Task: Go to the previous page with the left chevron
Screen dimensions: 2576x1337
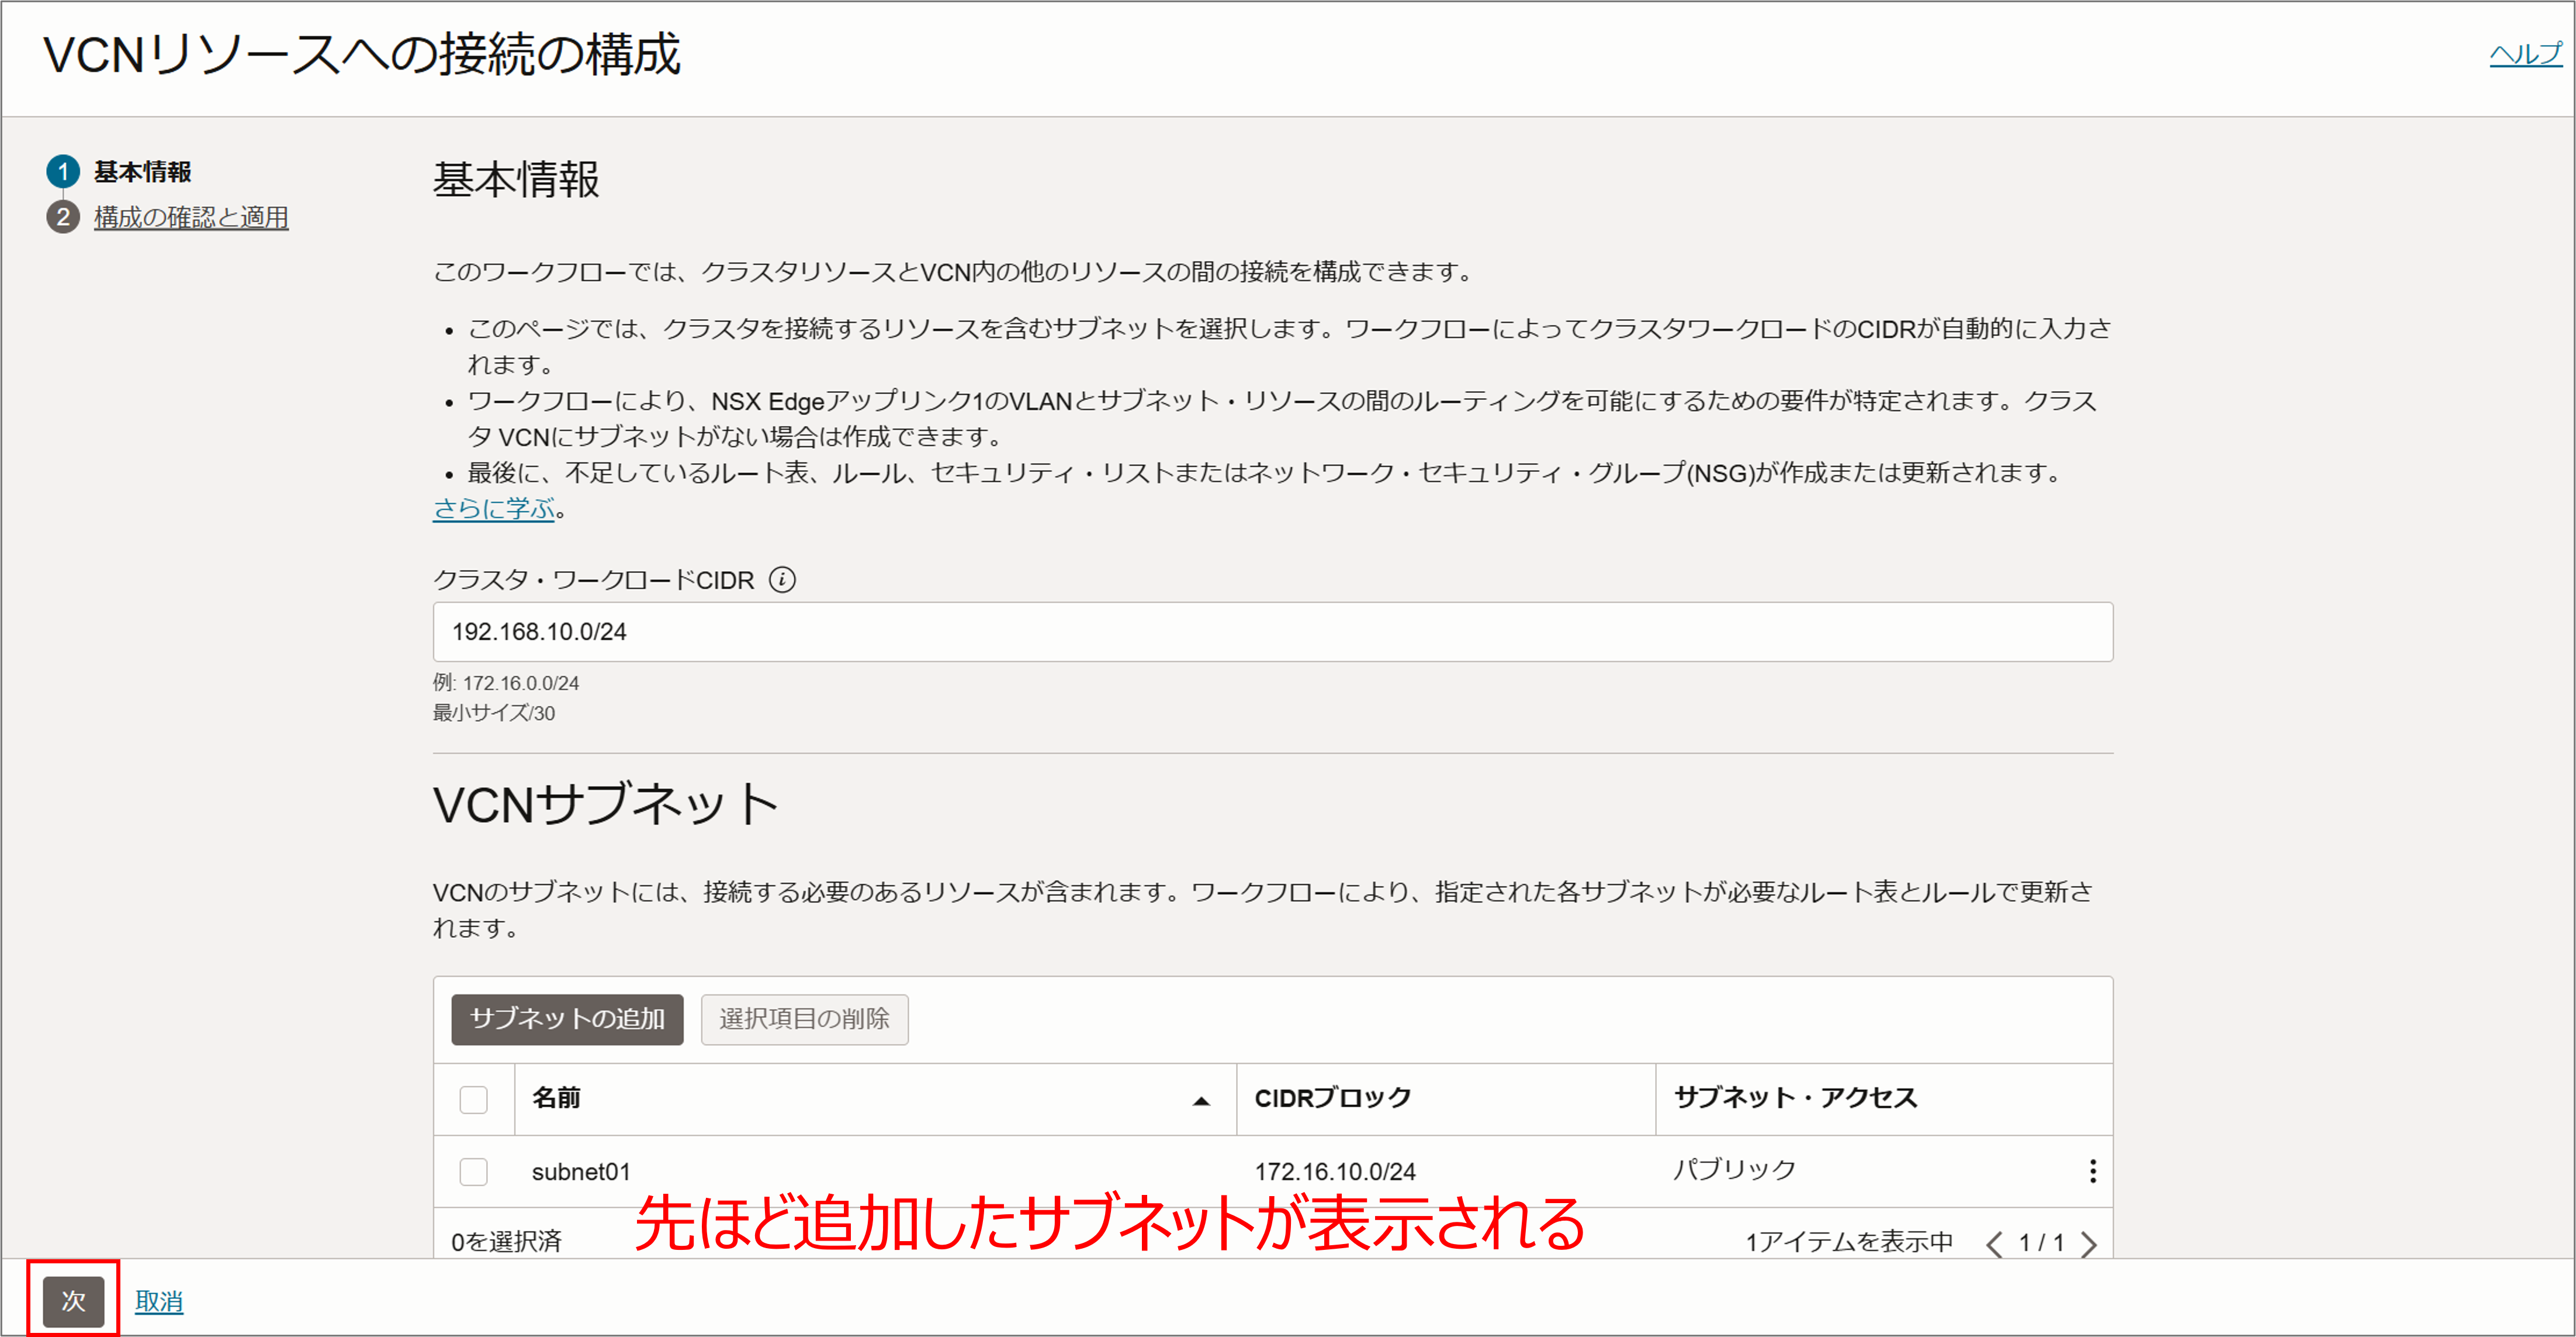Action: (x=1995, y=1243)
